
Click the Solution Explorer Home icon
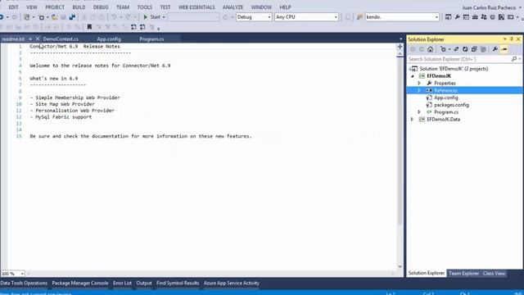(430, 49)
